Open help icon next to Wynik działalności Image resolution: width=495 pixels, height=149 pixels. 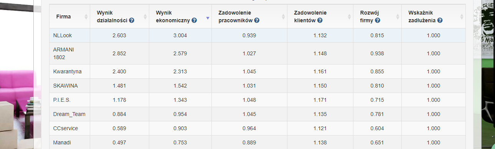point(132,20)
